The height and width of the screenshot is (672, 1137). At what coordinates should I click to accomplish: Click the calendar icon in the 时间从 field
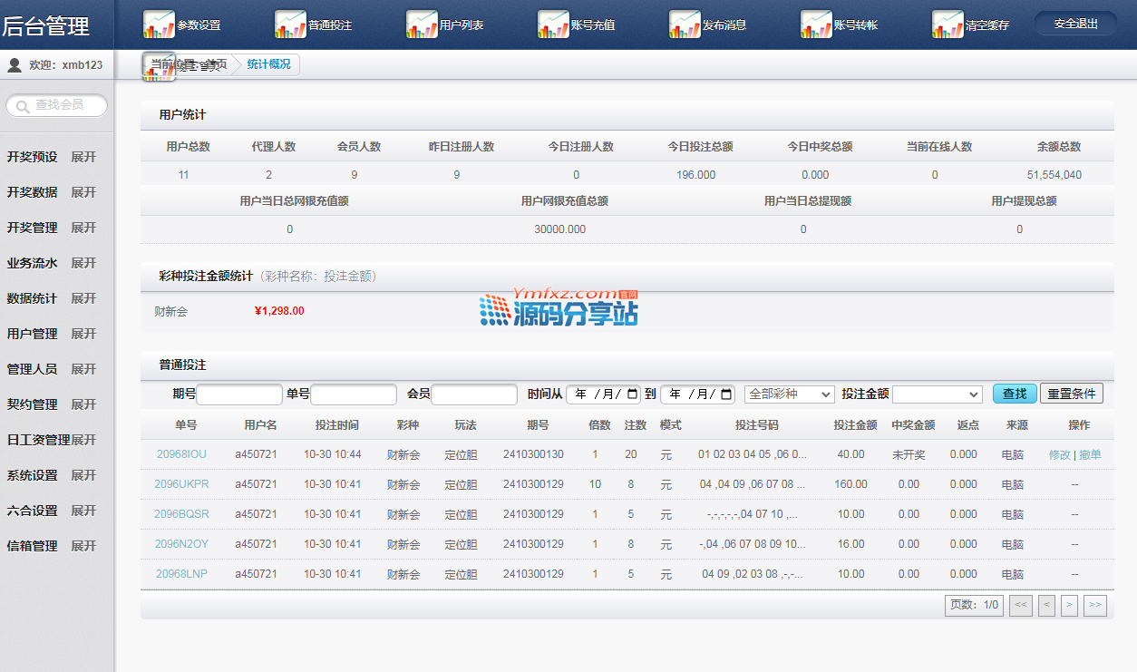(633, 394)
